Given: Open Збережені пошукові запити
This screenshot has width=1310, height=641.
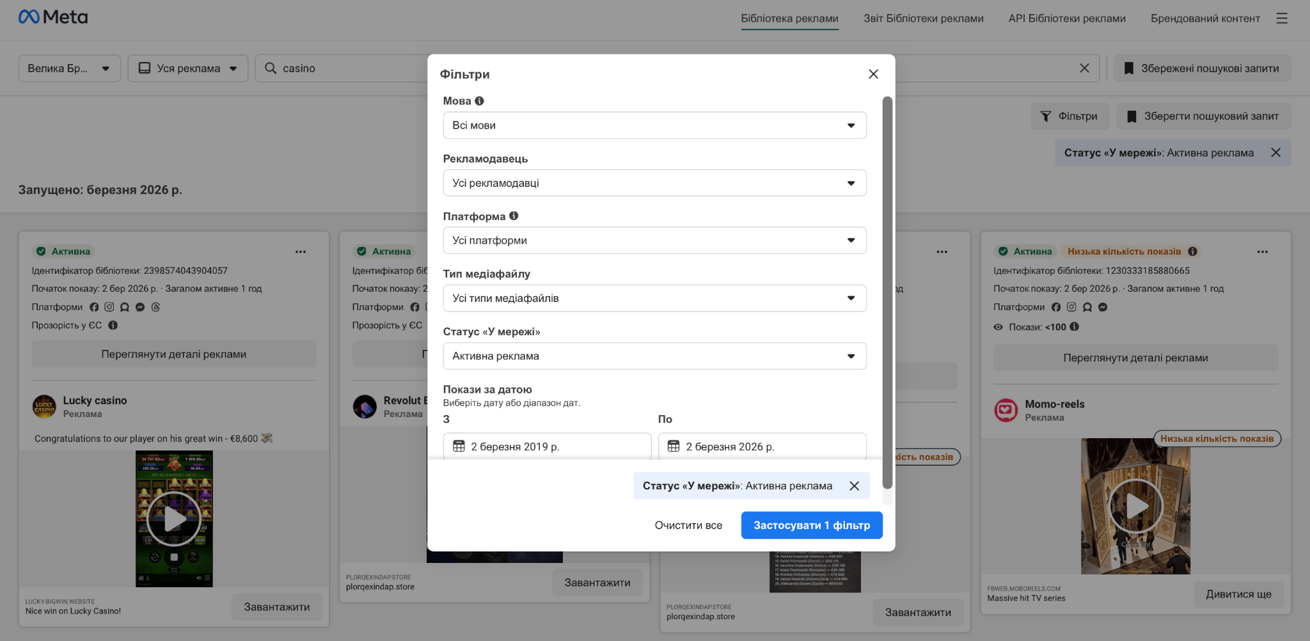Looking at the screenshot, I should [1203, 68].
